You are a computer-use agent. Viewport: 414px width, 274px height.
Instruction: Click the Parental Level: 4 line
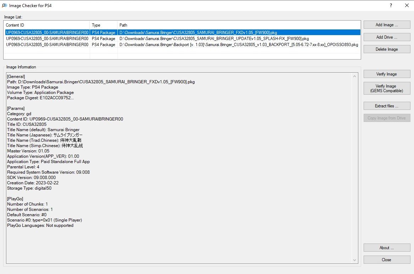click(23, 167)
